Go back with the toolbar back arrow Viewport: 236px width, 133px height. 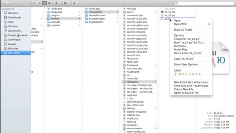click(4, 3)
